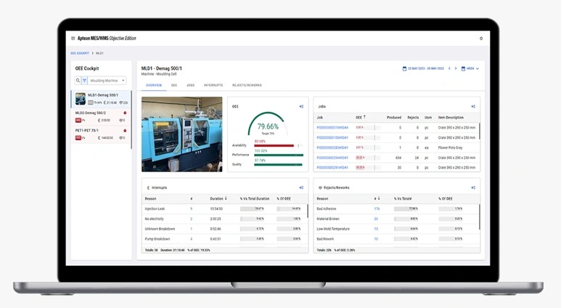This screenshot has width=561, height=308.
Task: Click the search icon in OEE Cockpit
Action: (x=78, y=81)
